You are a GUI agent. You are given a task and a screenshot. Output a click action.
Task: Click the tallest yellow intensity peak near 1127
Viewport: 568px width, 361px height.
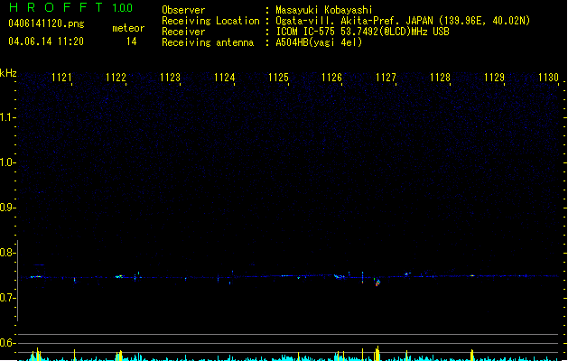[377, 353]
